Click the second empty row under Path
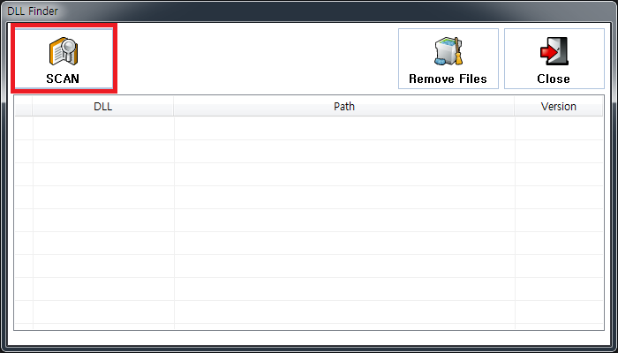 point(344,152)
